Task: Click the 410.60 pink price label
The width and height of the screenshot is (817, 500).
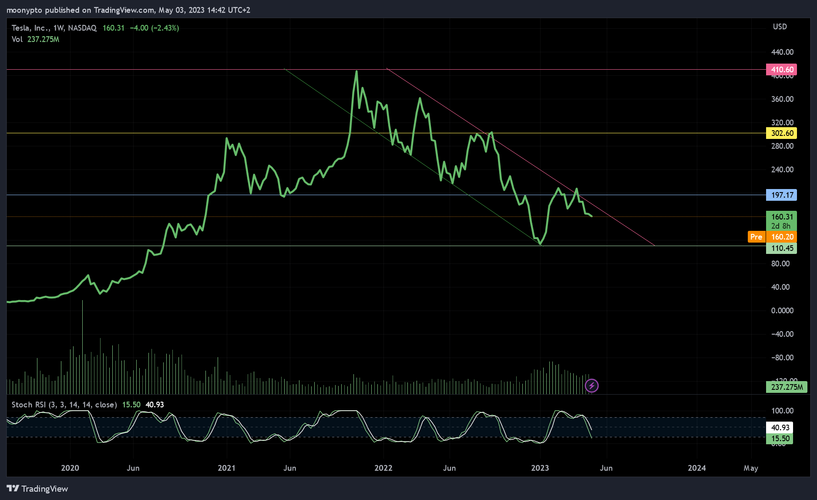Action: pos(781,70)
